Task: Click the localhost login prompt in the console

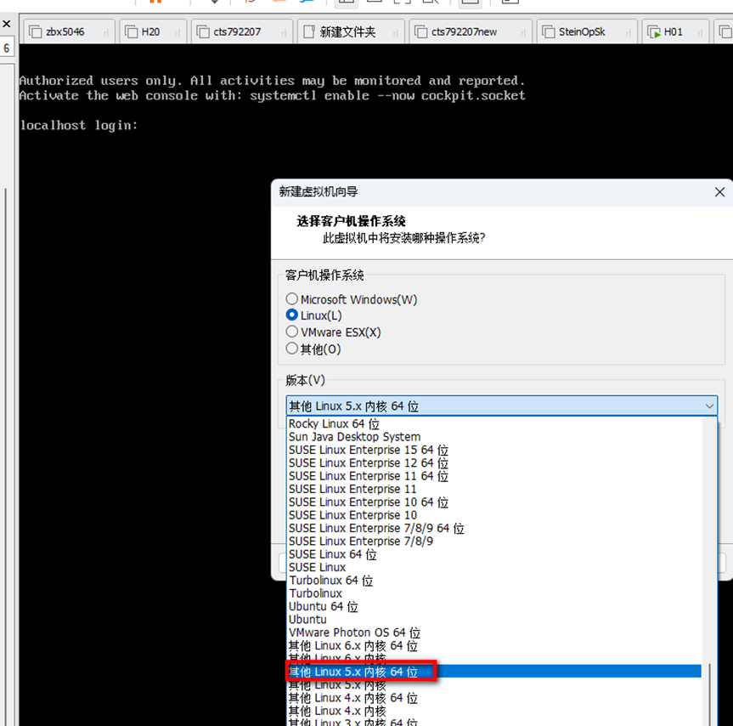Action: [x=78, y=125]
